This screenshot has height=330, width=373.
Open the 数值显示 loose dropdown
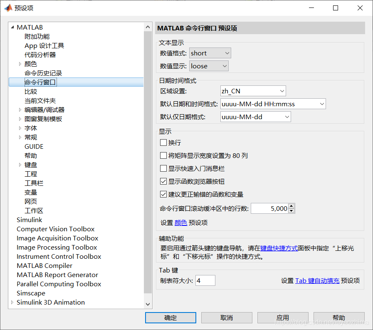tap(209, 66)
